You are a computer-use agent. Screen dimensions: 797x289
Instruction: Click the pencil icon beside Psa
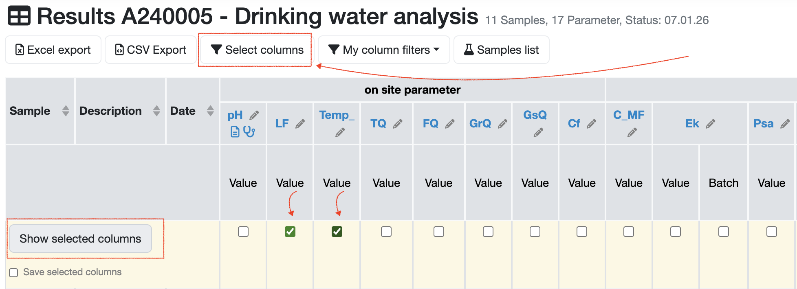click(x=785, y=124)
